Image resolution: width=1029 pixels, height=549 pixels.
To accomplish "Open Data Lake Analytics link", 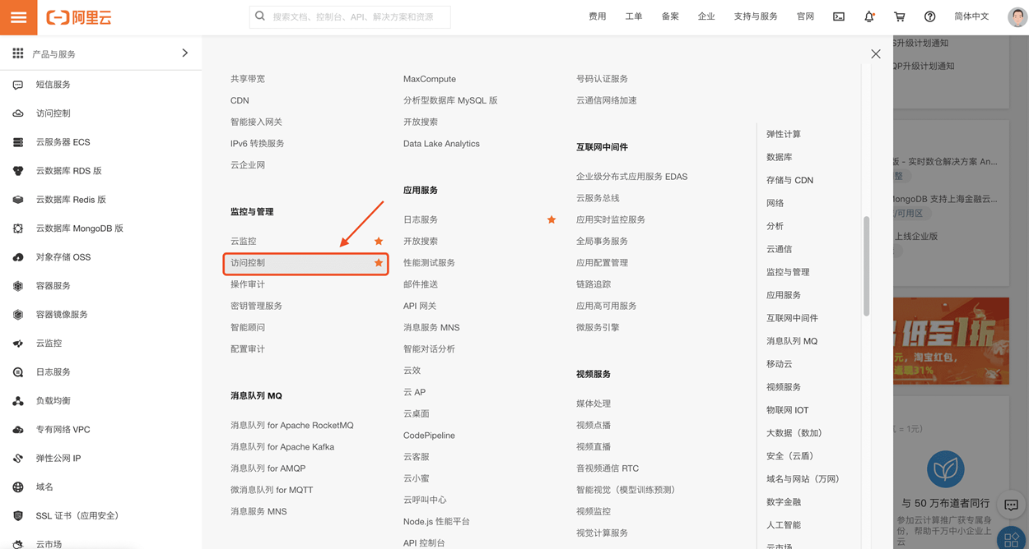I will click(x=441, y=144).
